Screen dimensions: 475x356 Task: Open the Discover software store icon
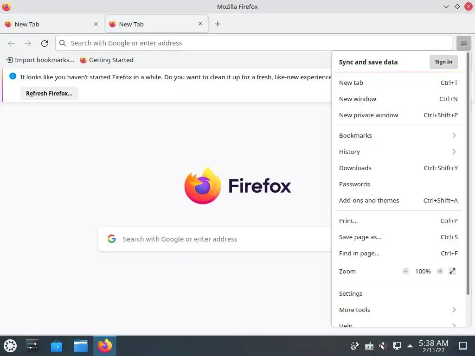tap(56, 346)
